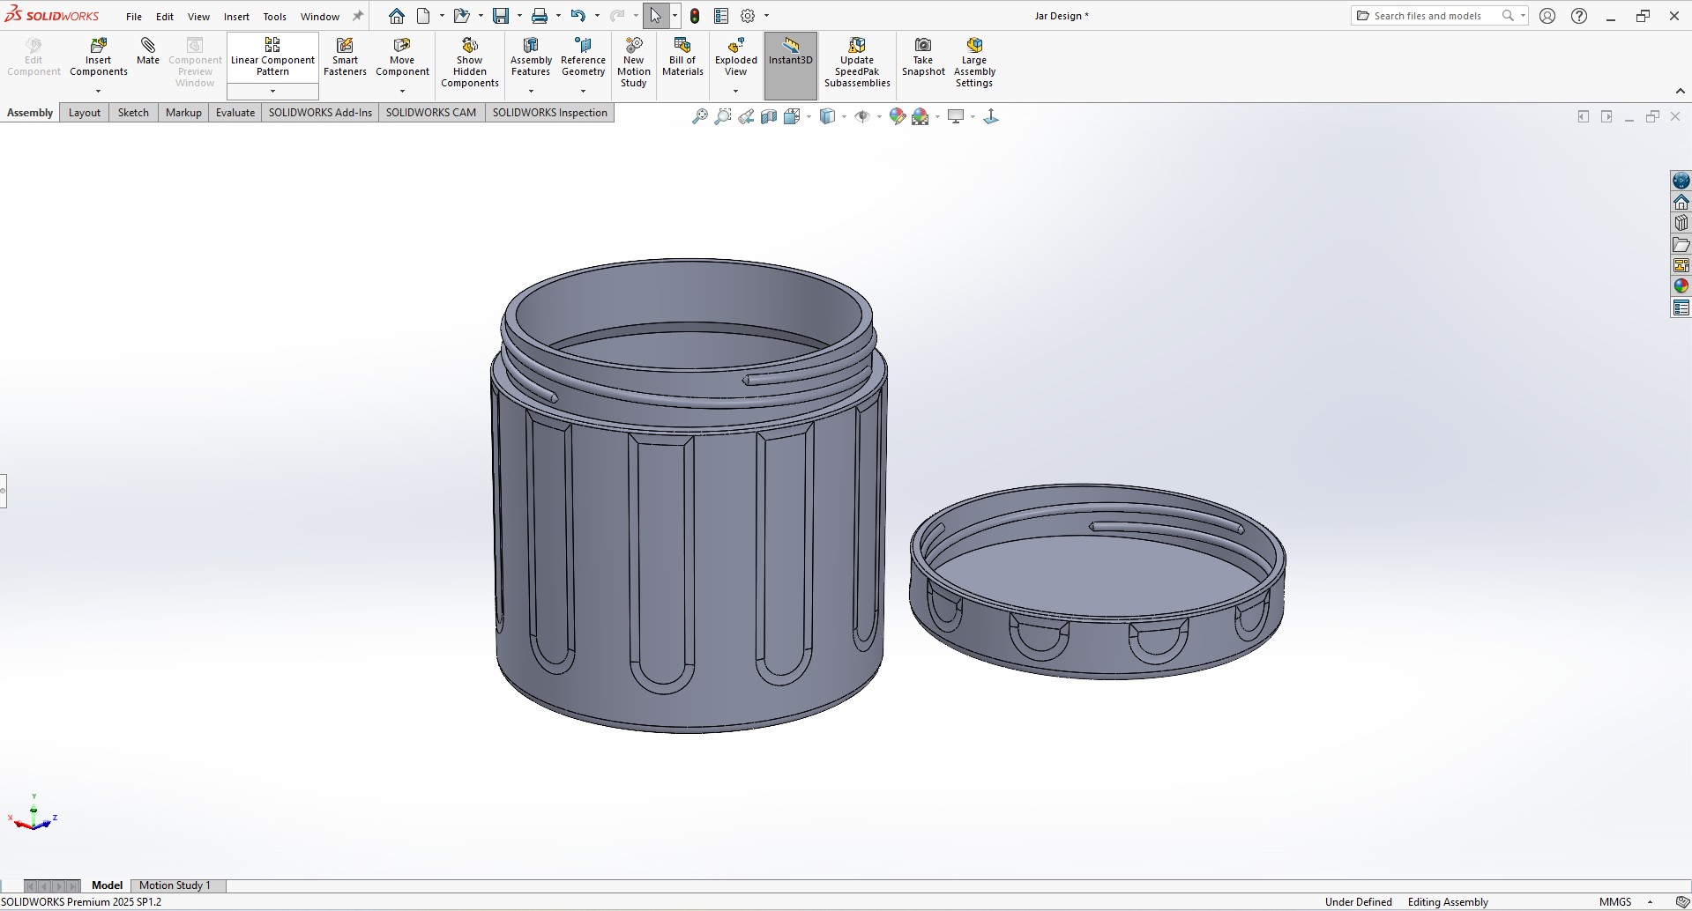Screen dimensions: 1692x911
Task: Toggle the Select cursor tool
Action: tap(655, 16)
